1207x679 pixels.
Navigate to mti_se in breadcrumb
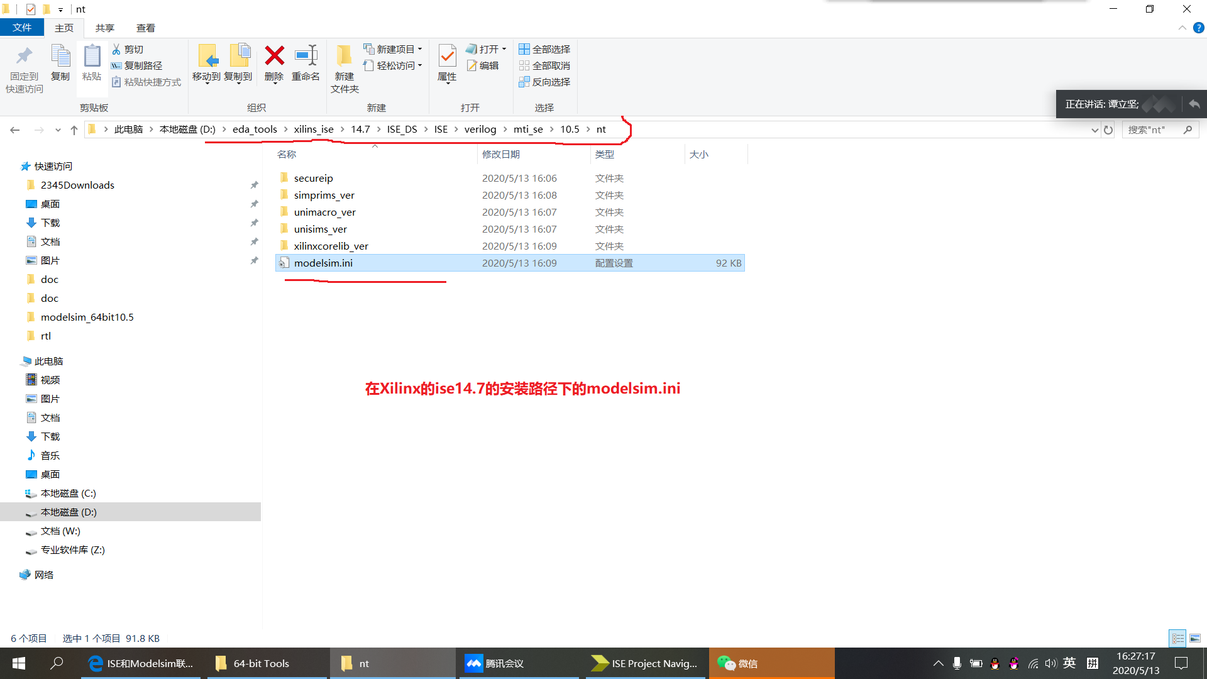[528, 130]
